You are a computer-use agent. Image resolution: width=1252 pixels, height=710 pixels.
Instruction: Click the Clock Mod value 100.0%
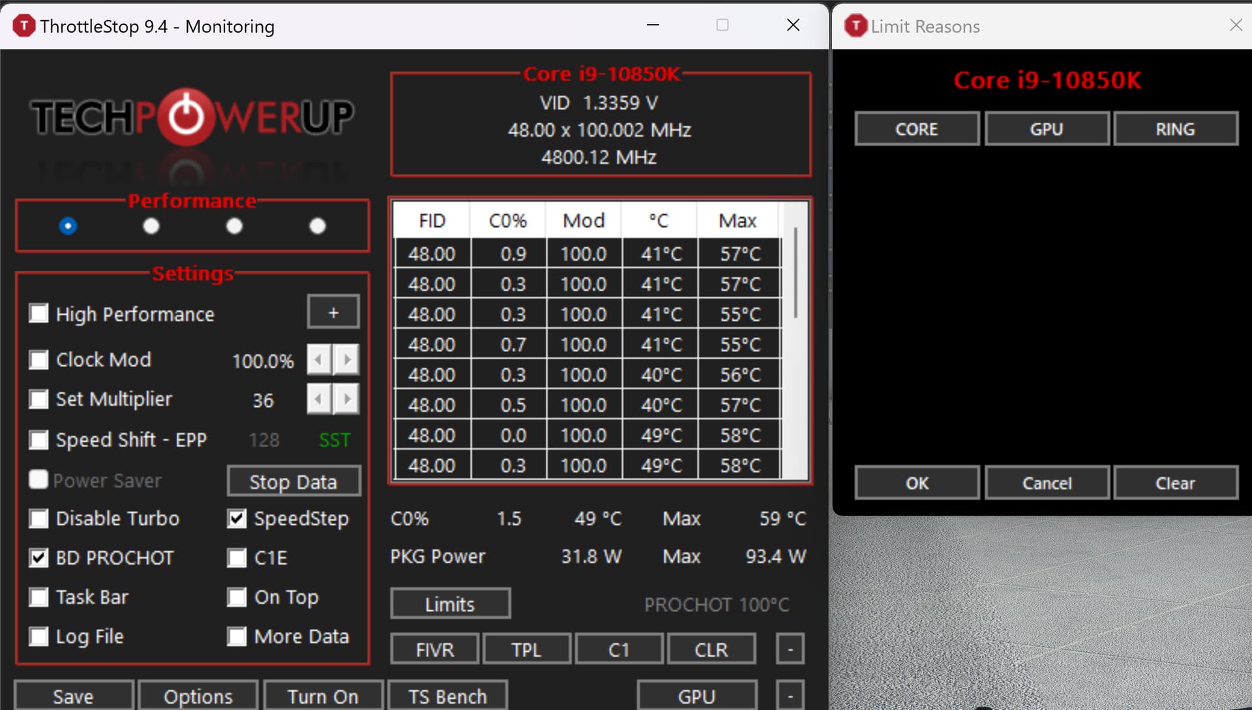tap(263, 361)
